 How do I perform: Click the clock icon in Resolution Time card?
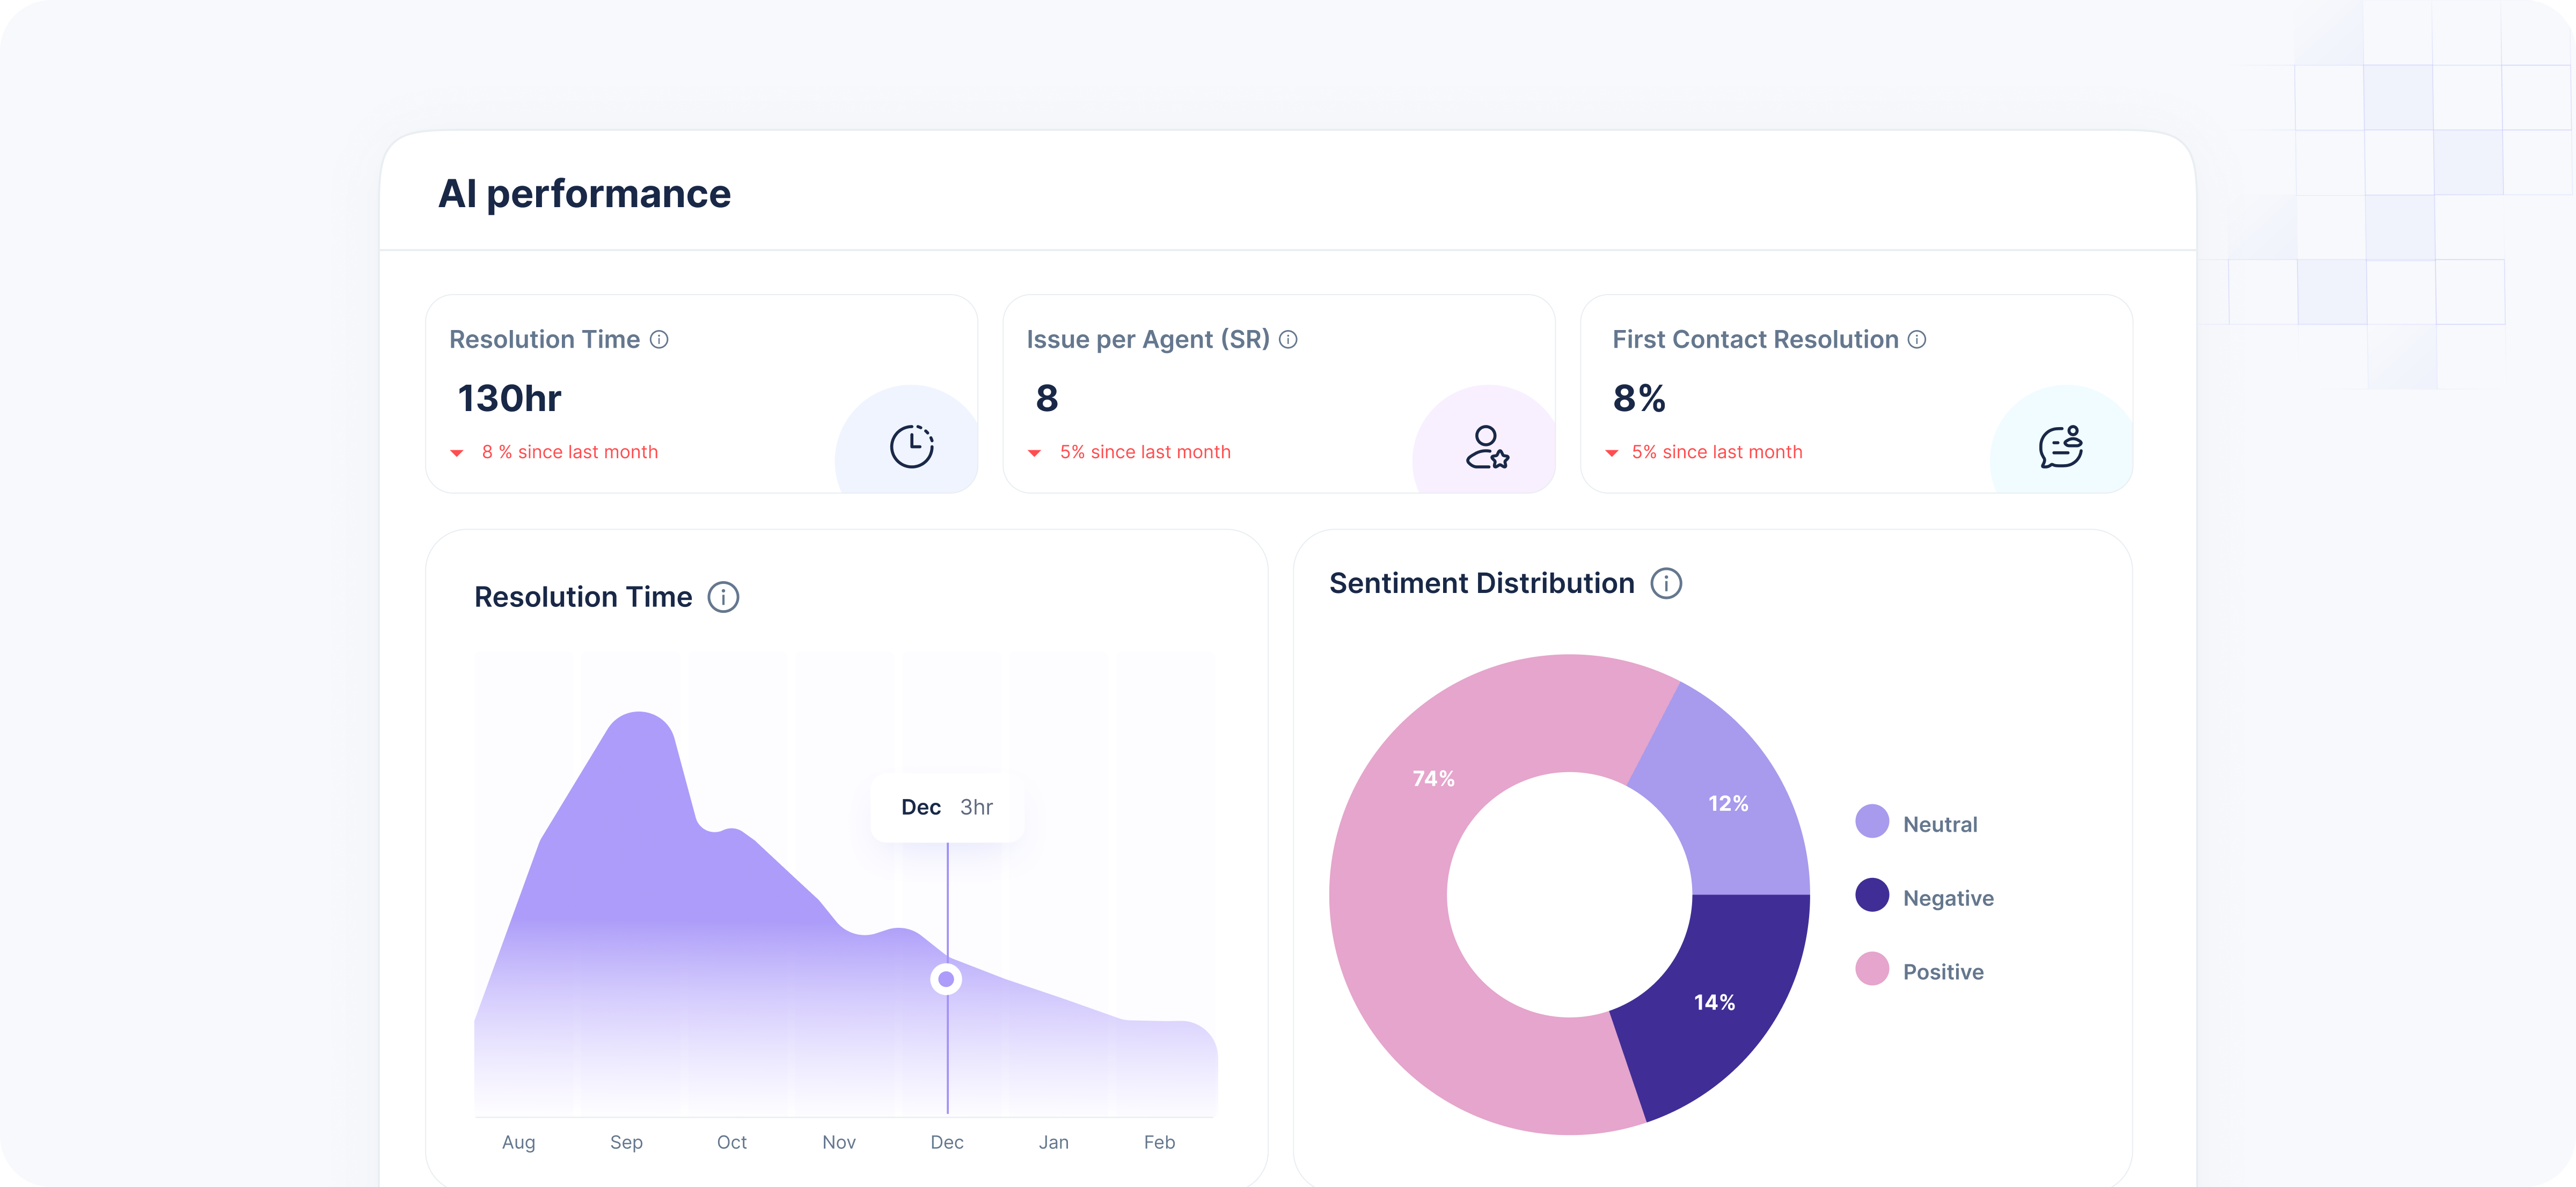pyautogui.click(x=911, y=446)
